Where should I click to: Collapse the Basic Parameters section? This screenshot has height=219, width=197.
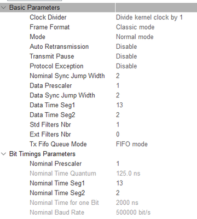click(4, 8)
